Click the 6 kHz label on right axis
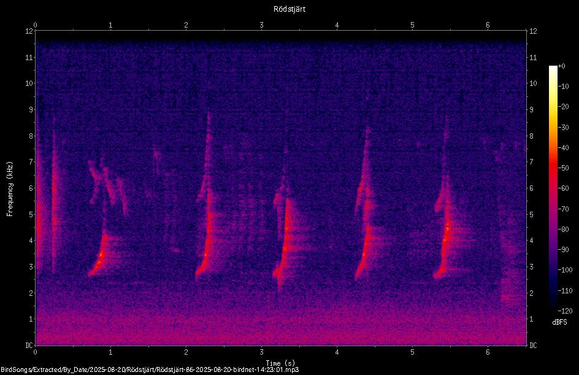Screen dimensions: 579x375 click(x=531, y=188)
